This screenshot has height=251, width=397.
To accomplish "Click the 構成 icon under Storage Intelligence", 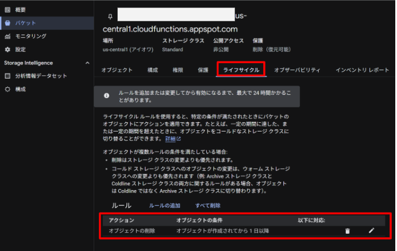I will click(7, 89).
